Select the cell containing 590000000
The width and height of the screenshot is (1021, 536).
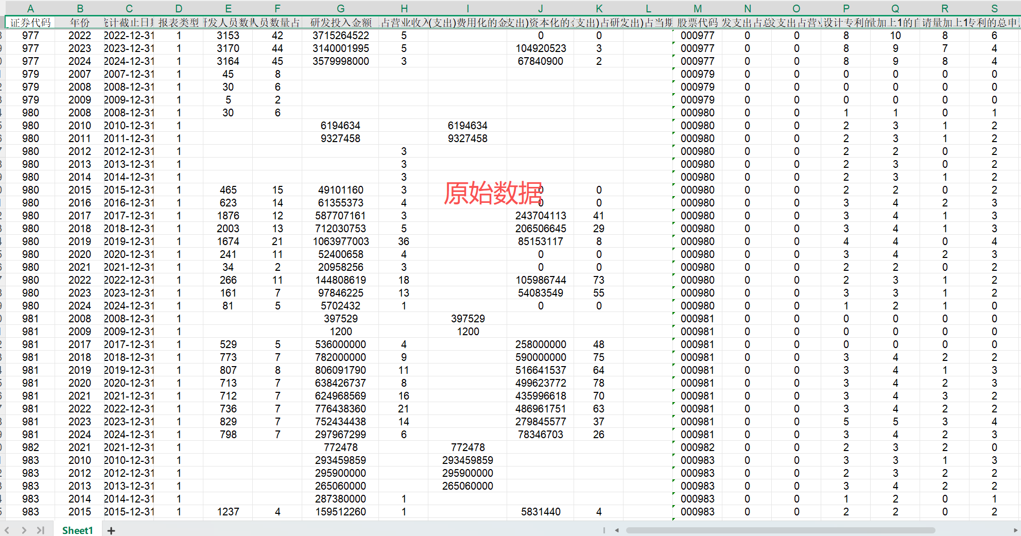pos(541,357)
